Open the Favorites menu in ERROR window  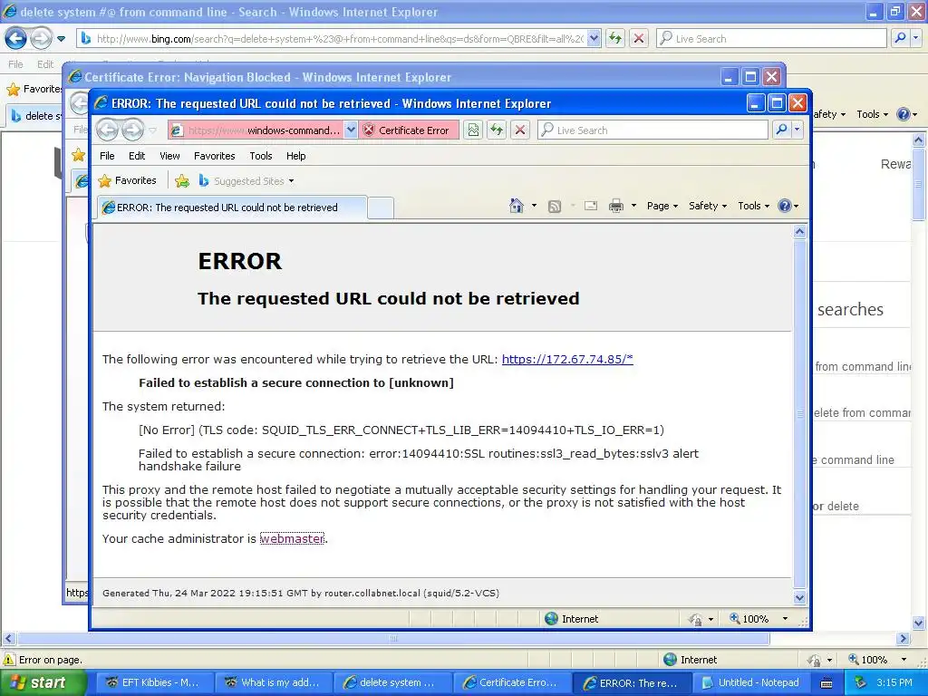pos(214,156)
